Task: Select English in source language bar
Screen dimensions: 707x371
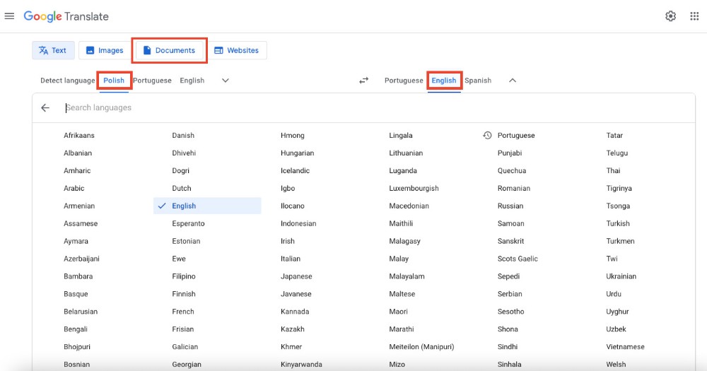Action: (192, 81)
